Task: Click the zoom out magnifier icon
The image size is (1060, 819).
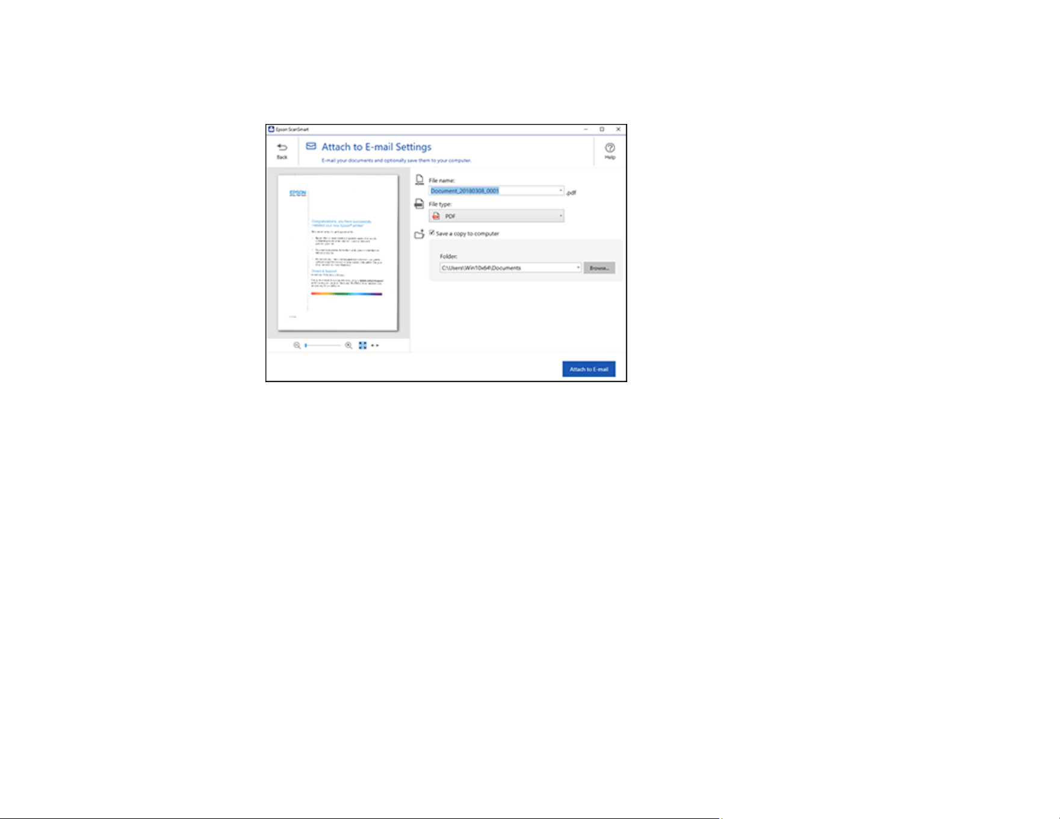Action: [x=297, y=345]
